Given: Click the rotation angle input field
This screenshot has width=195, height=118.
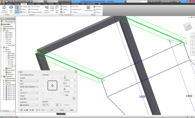Looking at the screenshot, I should (x=70, y=92).
